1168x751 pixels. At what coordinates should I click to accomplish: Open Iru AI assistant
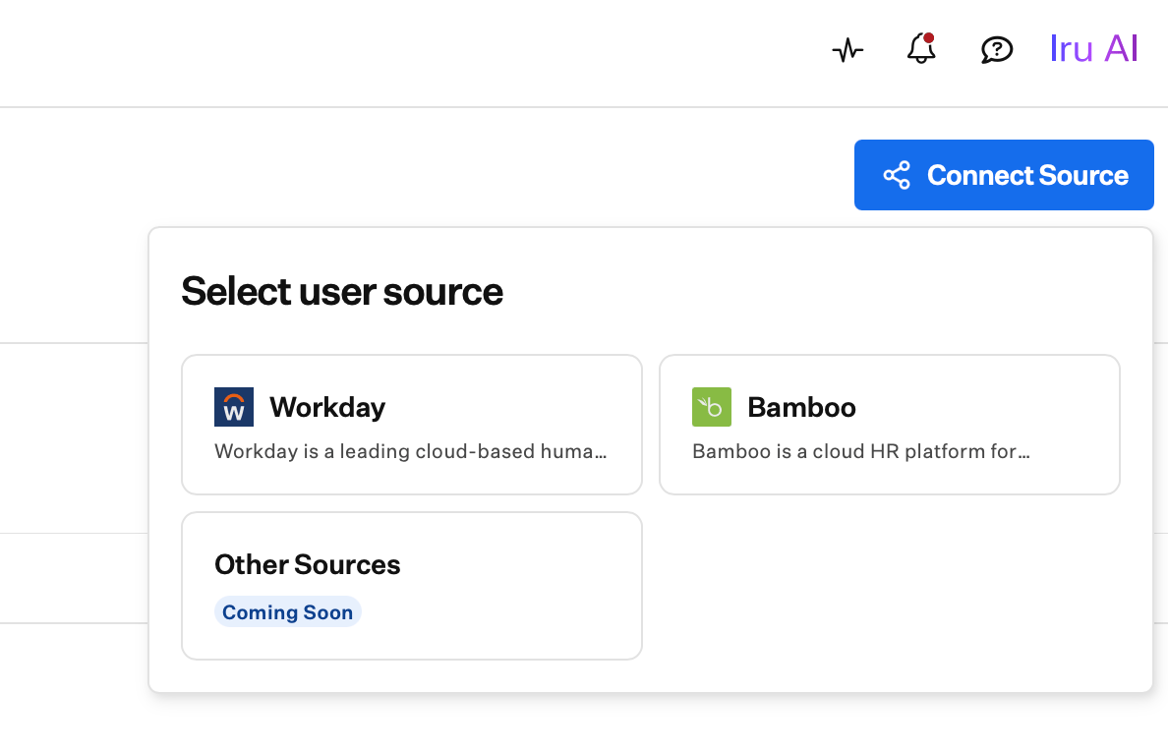click(x=1093, y=49)
